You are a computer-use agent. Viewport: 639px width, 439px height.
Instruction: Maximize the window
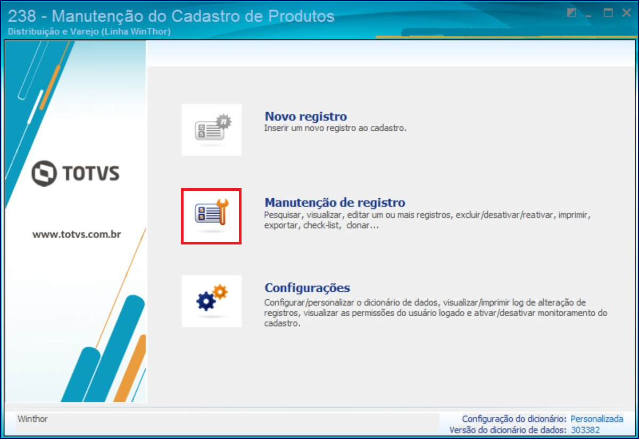pyautogui.click(x=607, y=13)
